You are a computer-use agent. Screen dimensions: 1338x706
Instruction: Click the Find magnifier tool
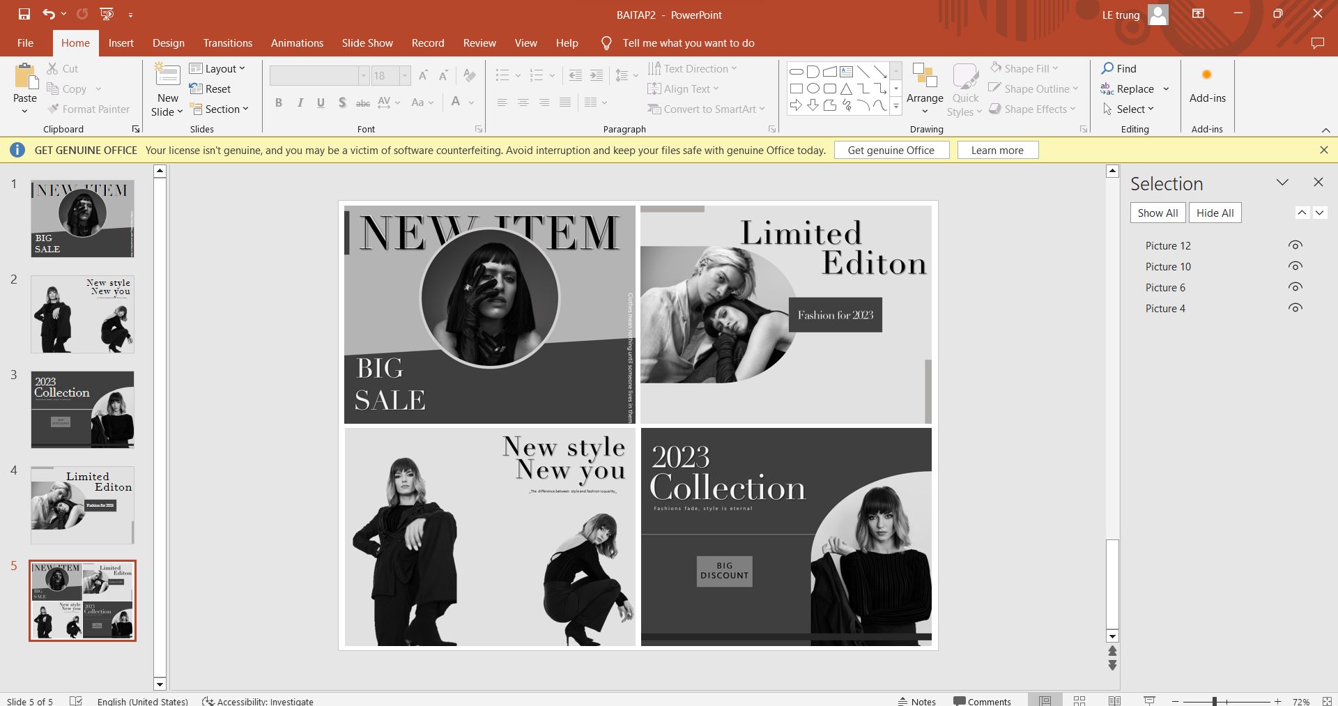tap(1118, 68)
